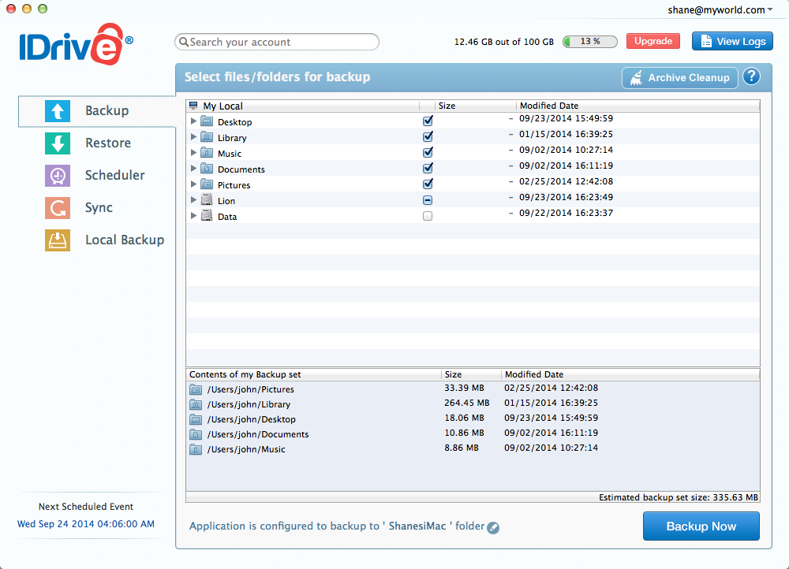Screen dimensions: 789x569
Task: Open Scheduler using its clock icon
Action: tap(59, 175)
